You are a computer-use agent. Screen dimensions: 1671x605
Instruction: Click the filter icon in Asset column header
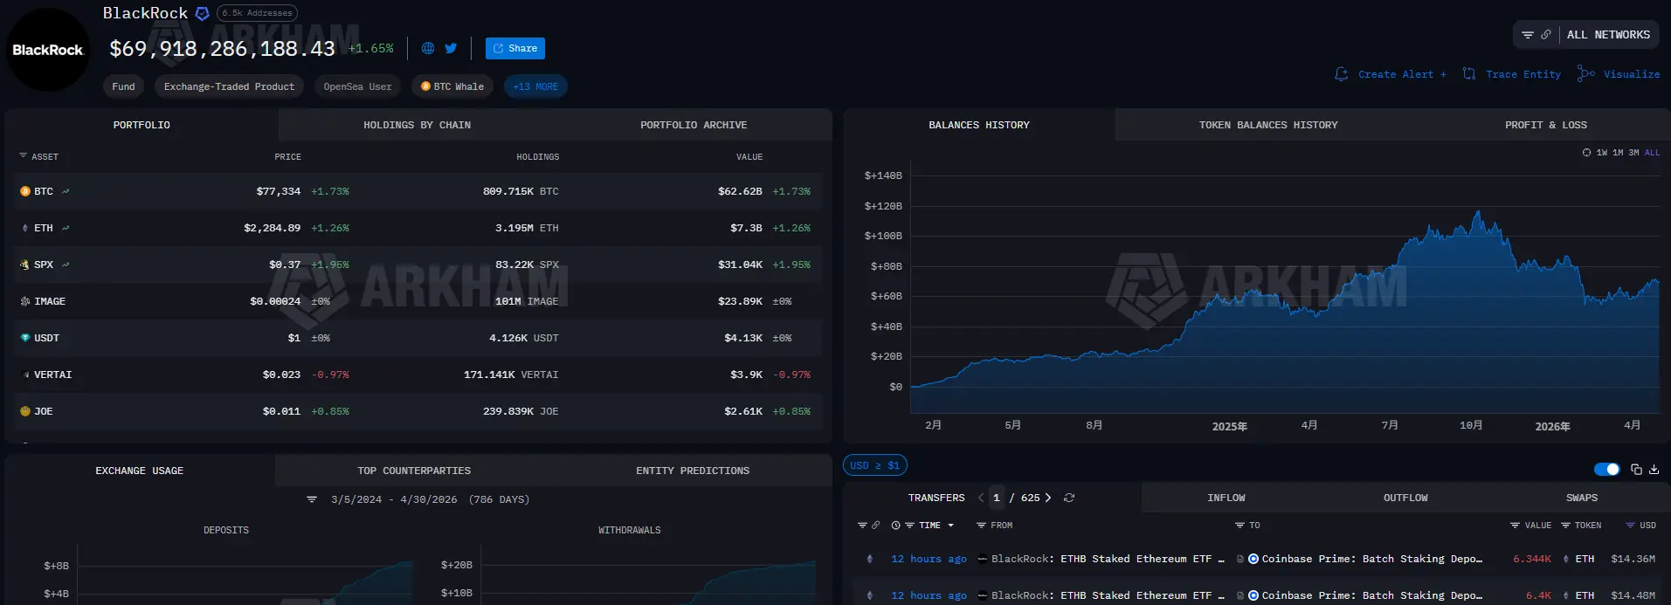click(x=23, y=155)
